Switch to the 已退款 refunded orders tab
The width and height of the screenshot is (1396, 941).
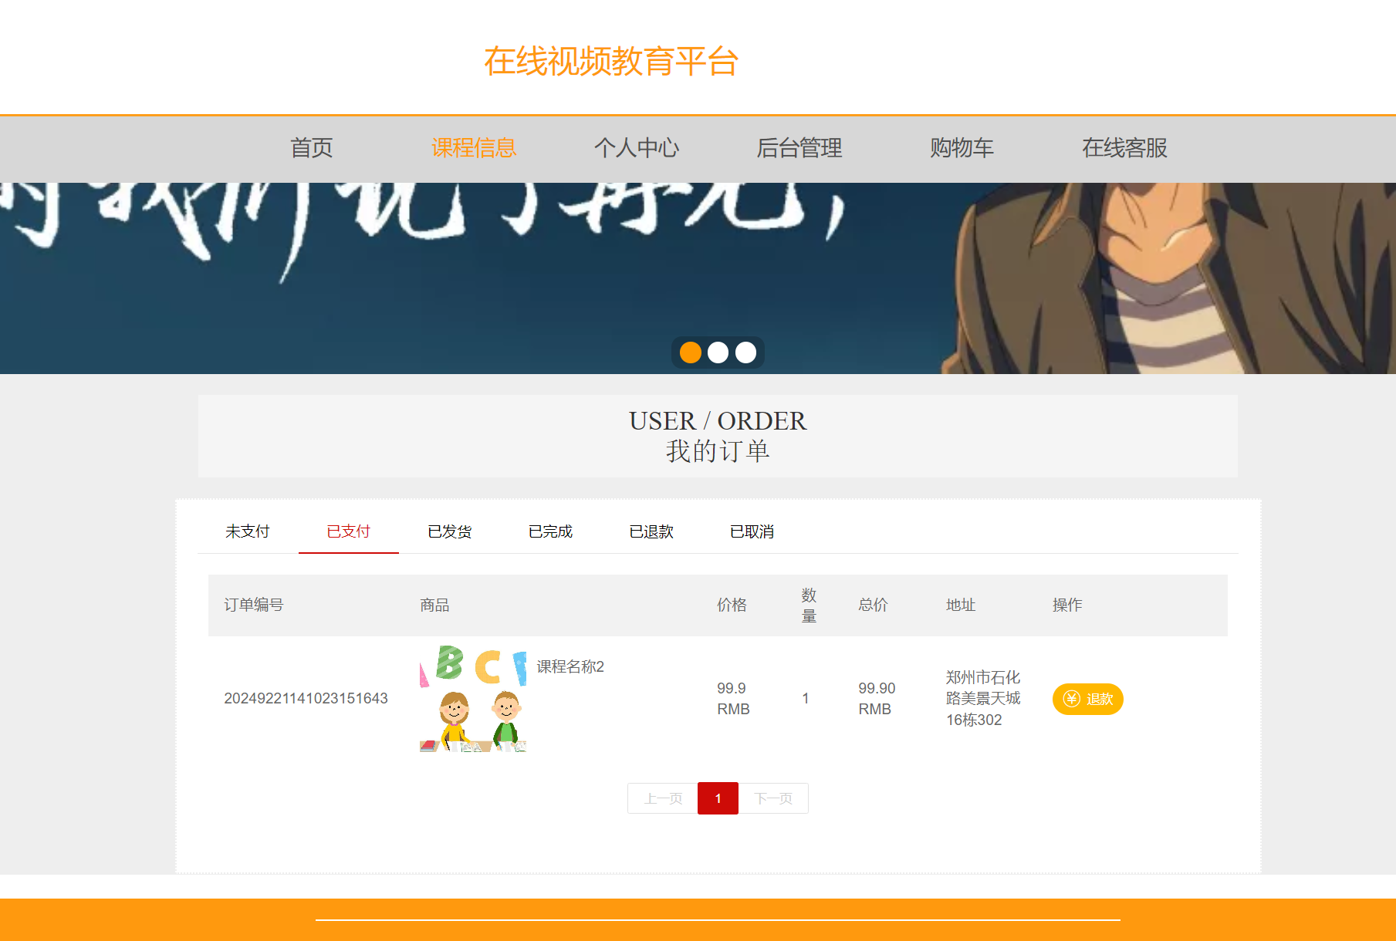pyautogui.click(x=651, y=531)
